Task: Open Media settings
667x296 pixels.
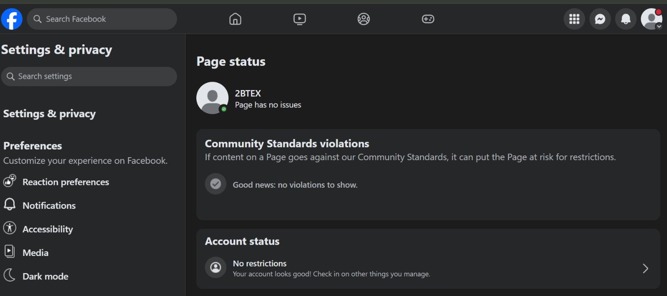Action: [x=35, y=253]
